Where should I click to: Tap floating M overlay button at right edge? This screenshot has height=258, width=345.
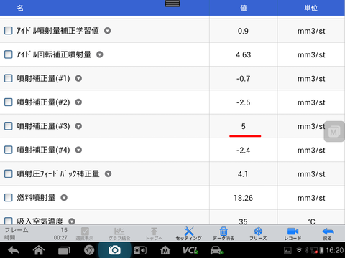(x=334, y=131)
